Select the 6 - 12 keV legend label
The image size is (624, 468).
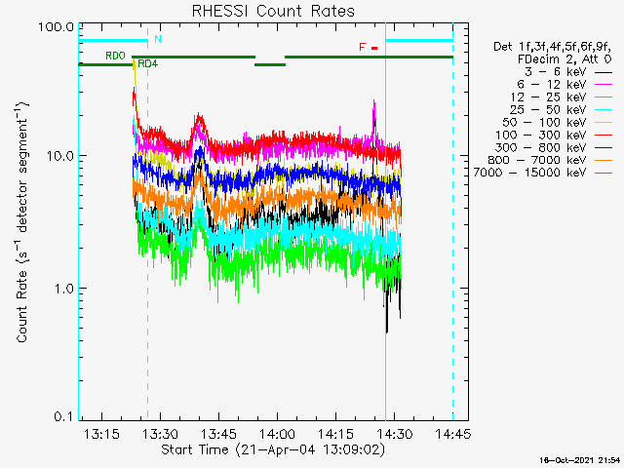(x=552, y=85)
